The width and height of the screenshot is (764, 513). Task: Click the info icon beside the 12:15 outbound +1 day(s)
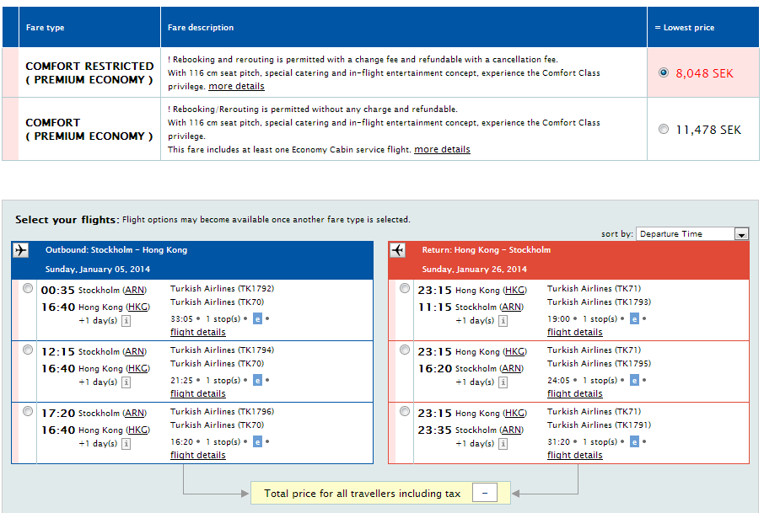pyautogui.click(x=126, y=382)
